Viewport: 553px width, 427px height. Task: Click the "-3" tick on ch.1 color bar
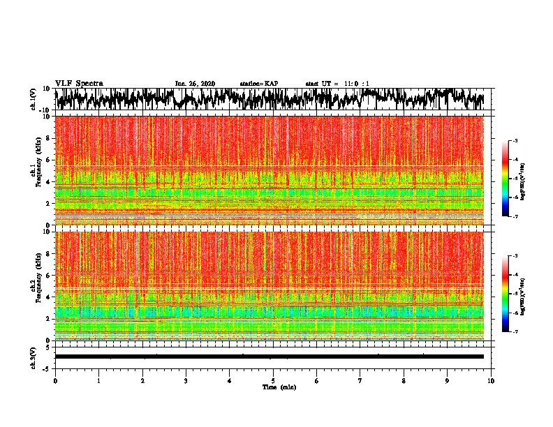(x=515, y=141)
